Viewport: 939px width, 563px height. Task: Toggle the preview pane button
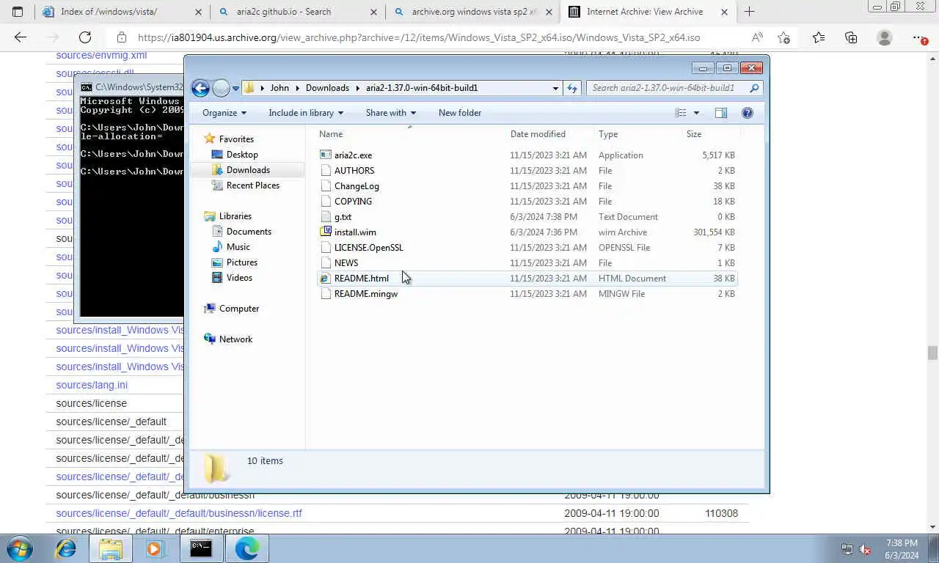[721, 113]
